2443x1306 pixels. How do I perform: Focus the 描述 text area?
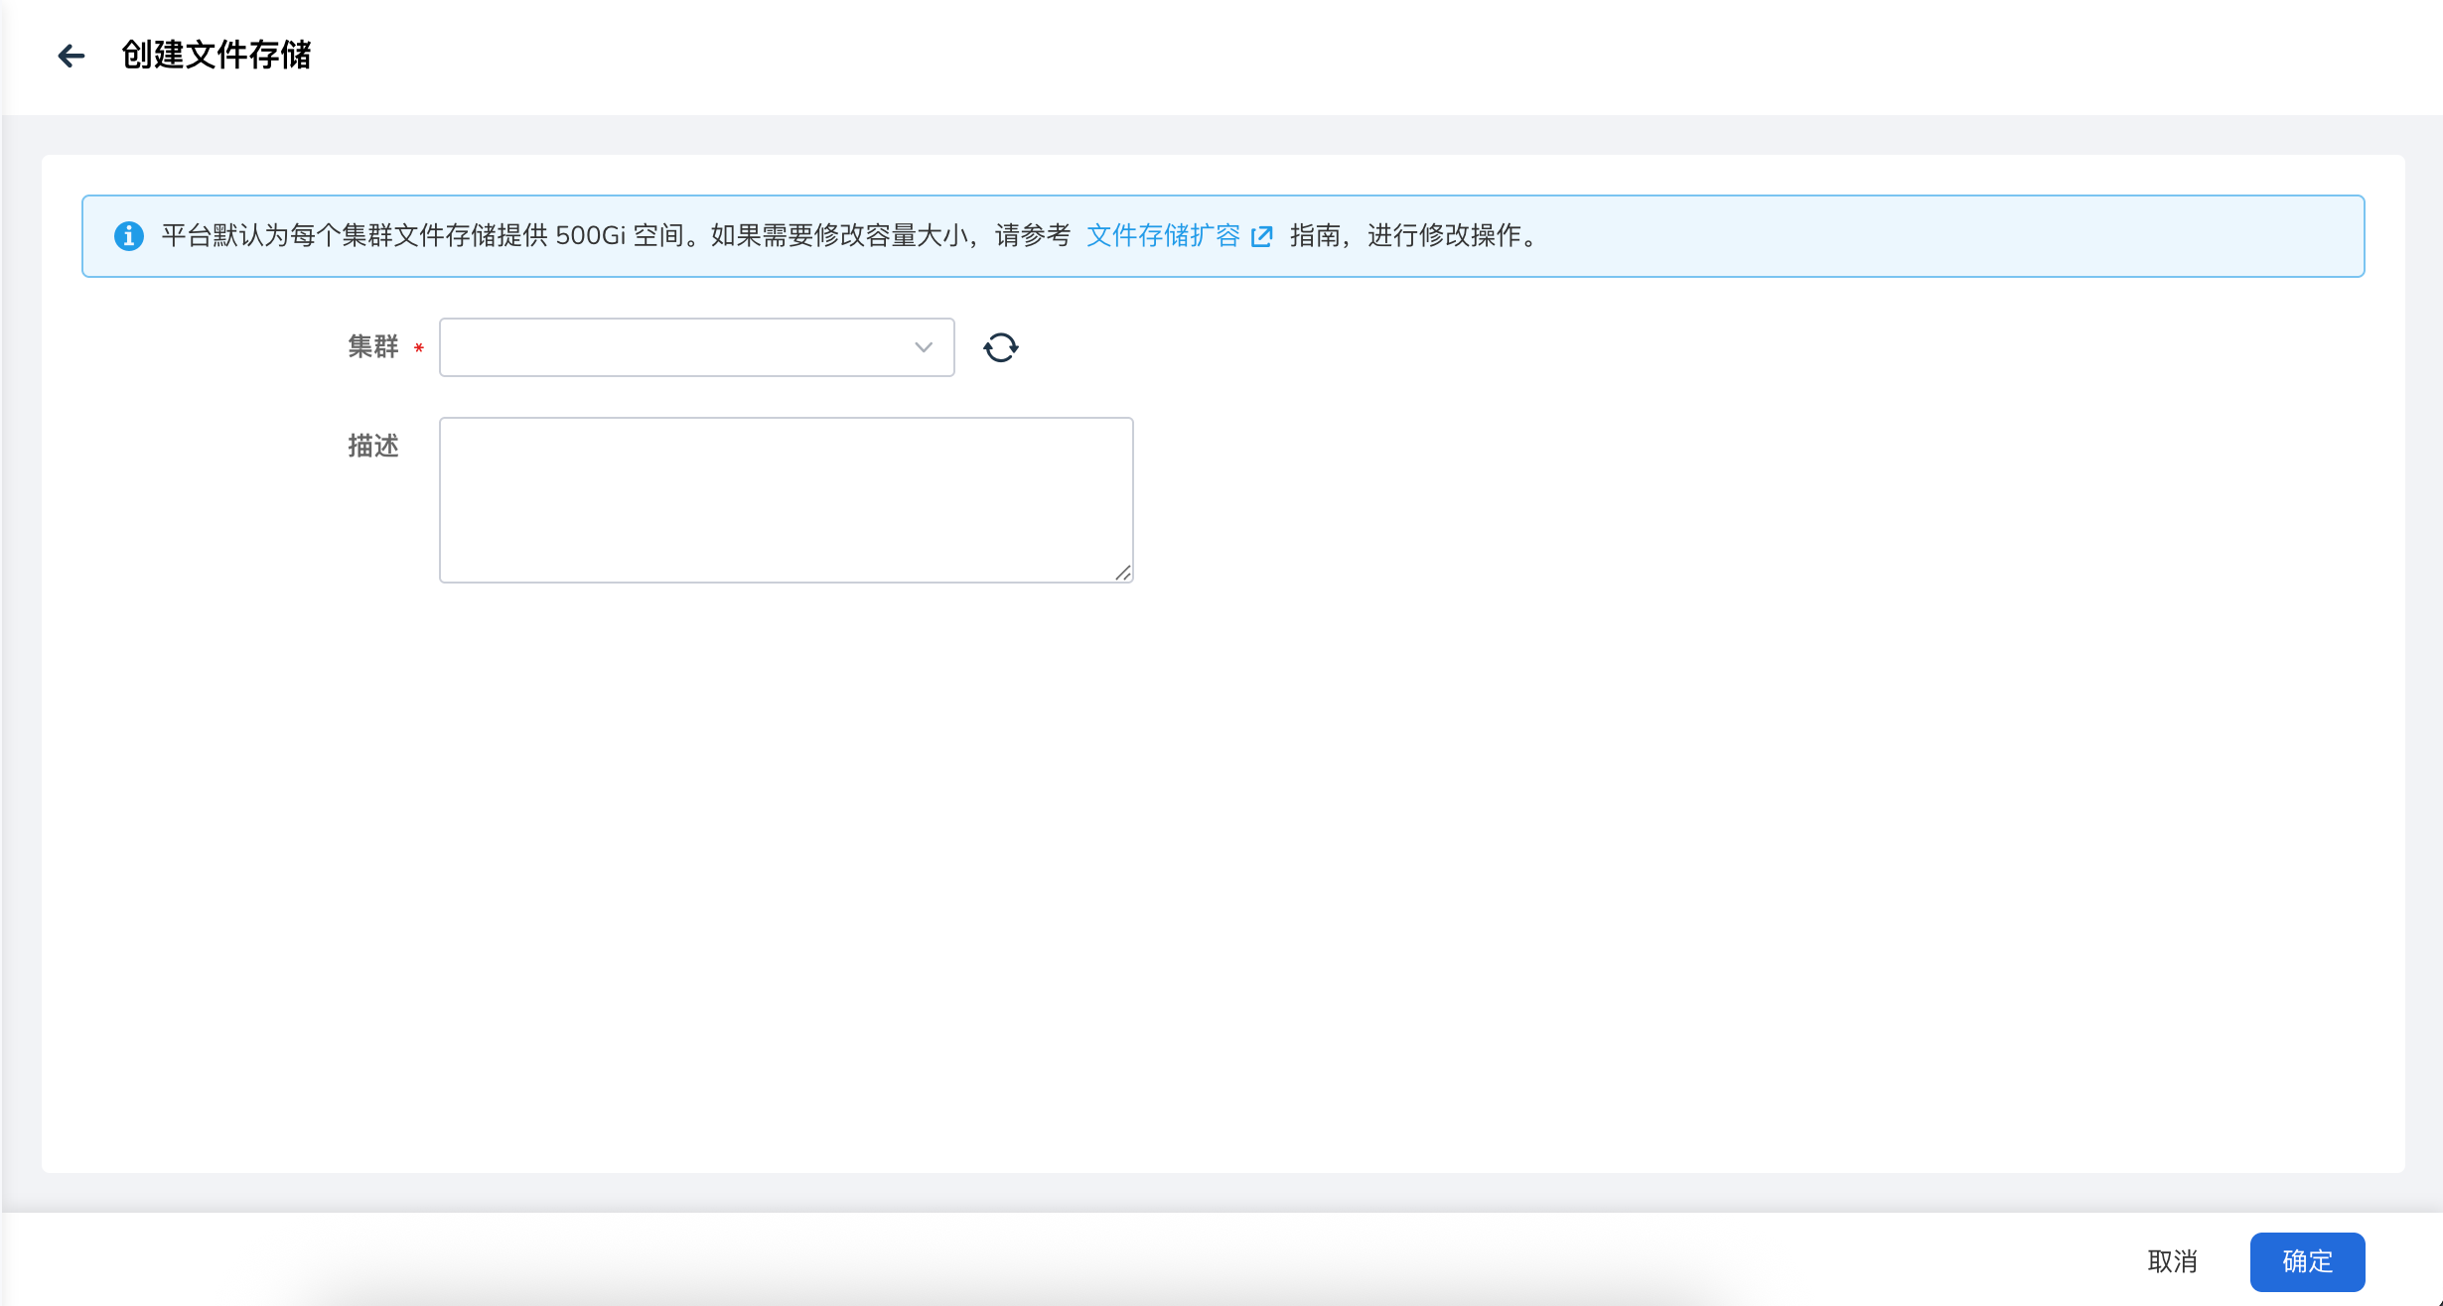[x=786, y=499]
